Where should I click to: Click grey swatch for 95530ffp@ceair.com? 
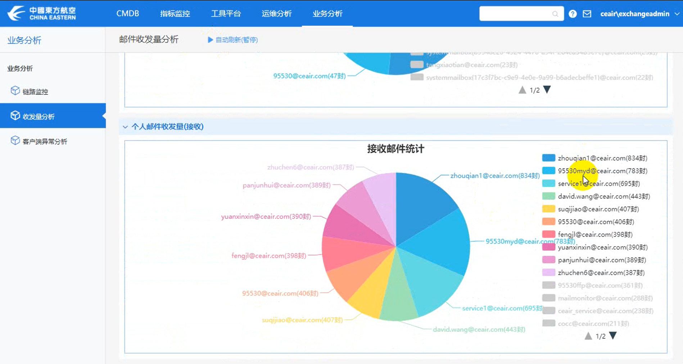coord(548,285)
